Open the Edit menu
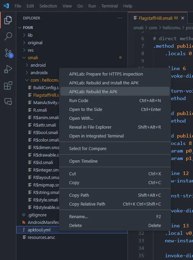 click(x=30, y=6)
